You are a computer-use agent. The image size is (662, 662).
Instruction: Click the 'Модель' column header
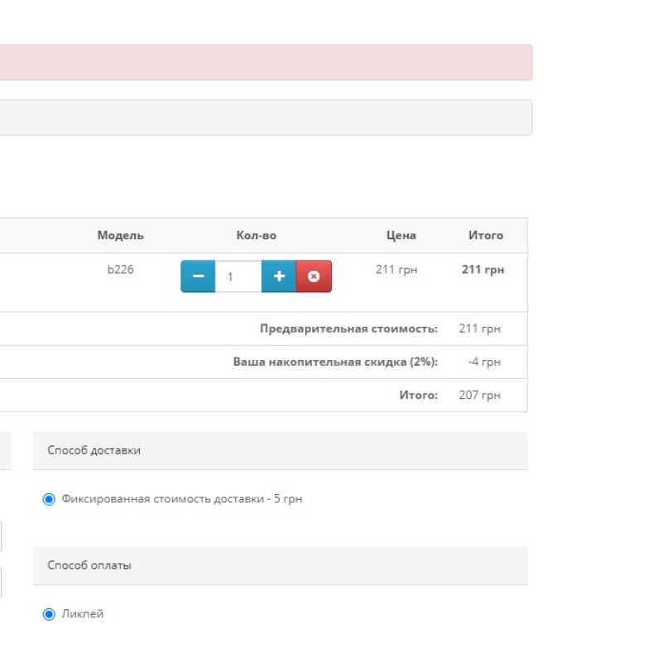[x=120, y=235]
